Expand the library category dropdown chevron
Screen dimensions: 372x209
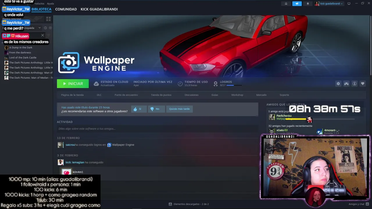[40, 28]
